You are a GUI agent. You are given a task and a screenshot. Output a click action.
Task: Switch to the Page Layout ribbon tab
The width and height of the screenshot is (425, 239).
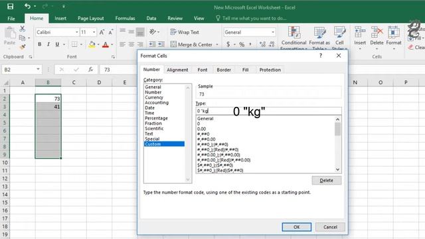[90, 18]
